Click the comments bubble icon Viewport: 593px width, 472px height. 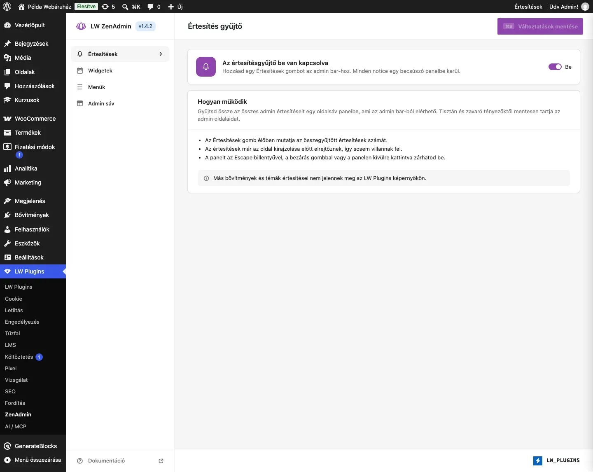coord(150,7)
